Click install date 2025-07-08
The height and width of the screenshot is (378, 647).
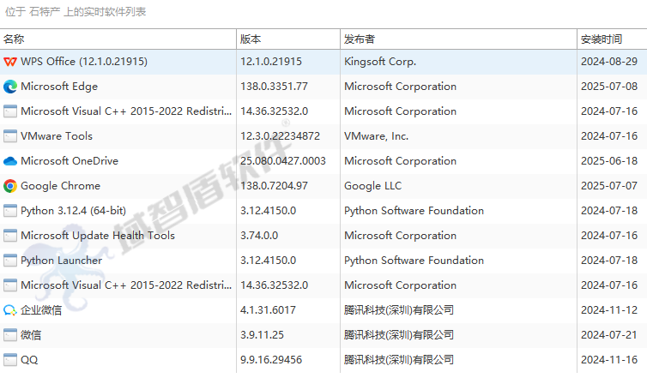tap(609, 87)
